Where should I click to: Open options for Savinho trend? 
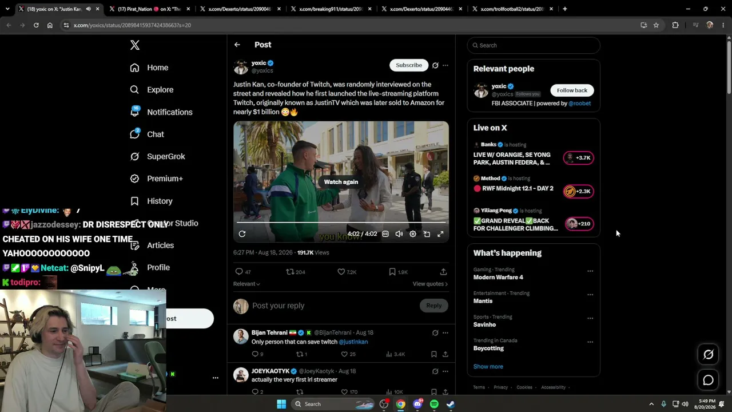[x=590, y=318]
